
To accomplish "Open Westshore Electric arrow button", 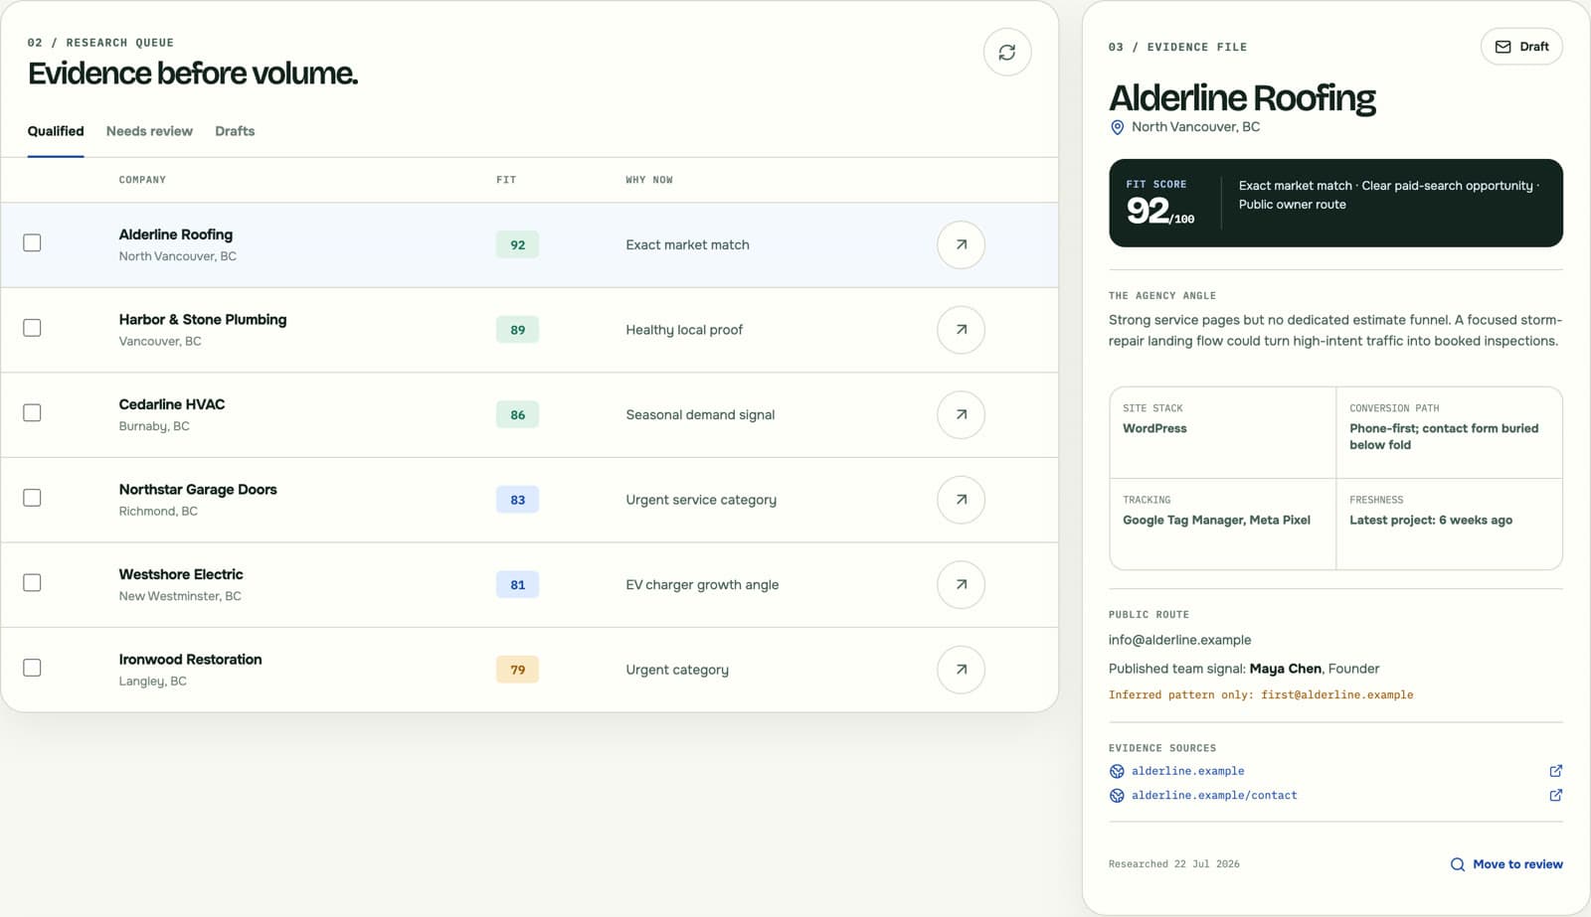I will coord(961,584).
